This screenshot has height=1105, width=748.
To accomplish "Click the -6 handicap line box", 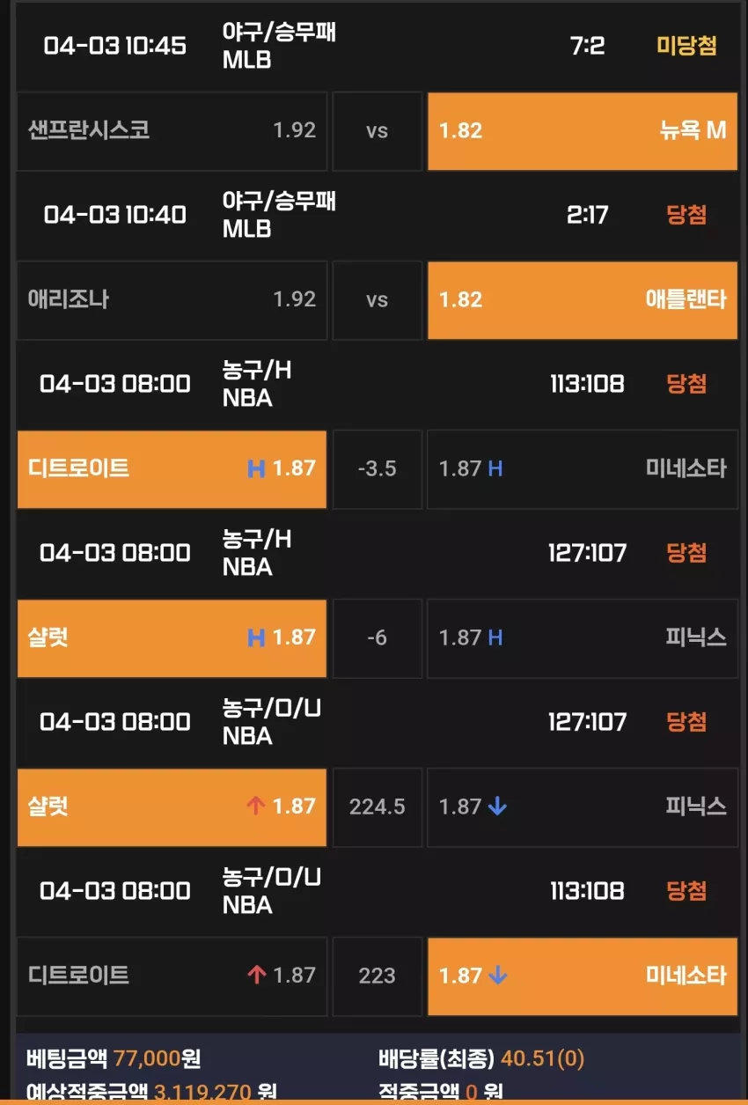I will click(378, 638).
